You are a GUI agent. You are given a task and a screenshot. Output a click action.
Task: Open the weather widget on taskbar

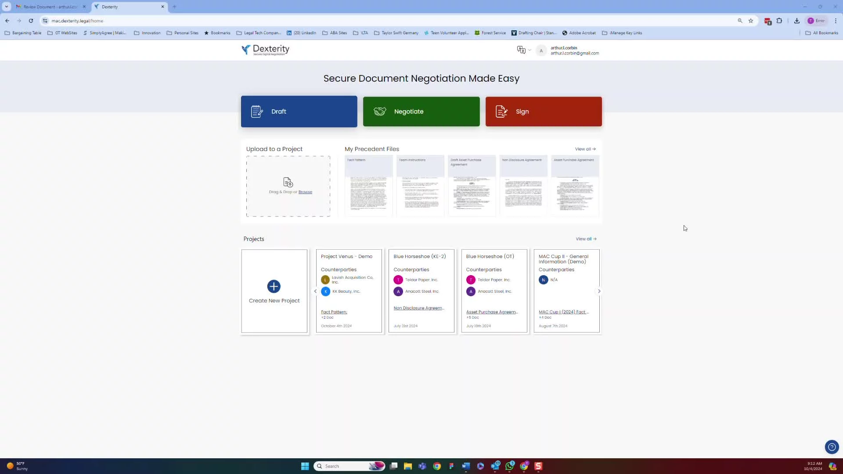18,466
